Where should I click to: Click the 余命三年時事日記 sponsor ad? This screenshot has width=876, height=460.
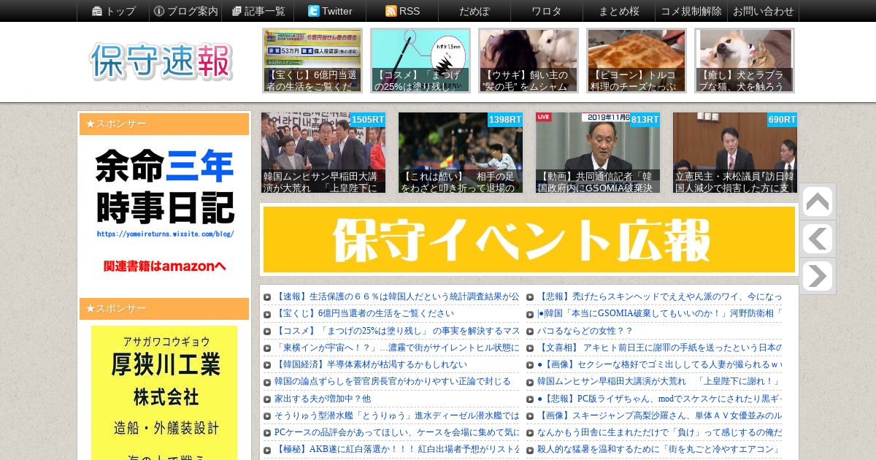[x=164, y=212]
